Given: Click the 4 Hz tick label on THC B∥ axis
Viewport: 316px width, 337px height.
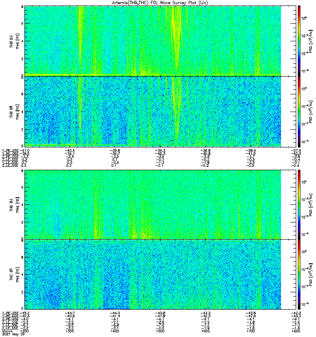Looking at the screenshot, I should [22, 275].
